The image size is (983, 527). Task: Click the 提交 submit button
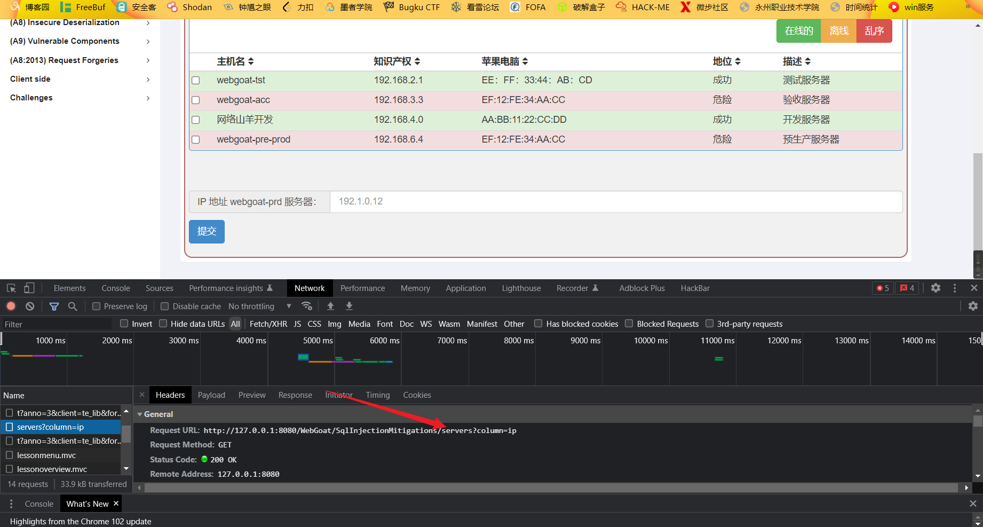[x=207, y=232]
